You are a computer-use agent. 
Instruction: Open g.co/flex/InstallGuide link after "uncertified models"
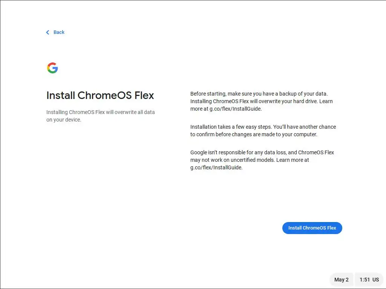216,168
